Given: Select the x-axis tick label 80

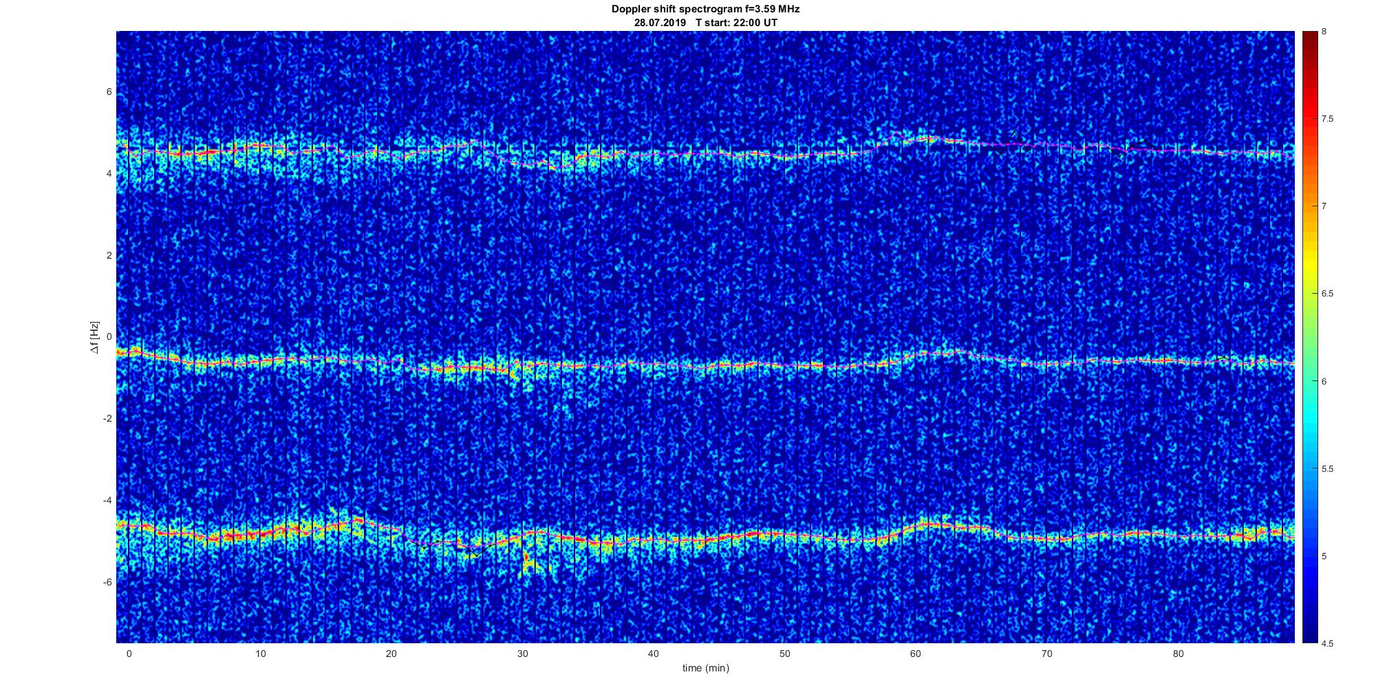Looking at the screenshot, I should pyautogui.click(x=1178, y=654).
